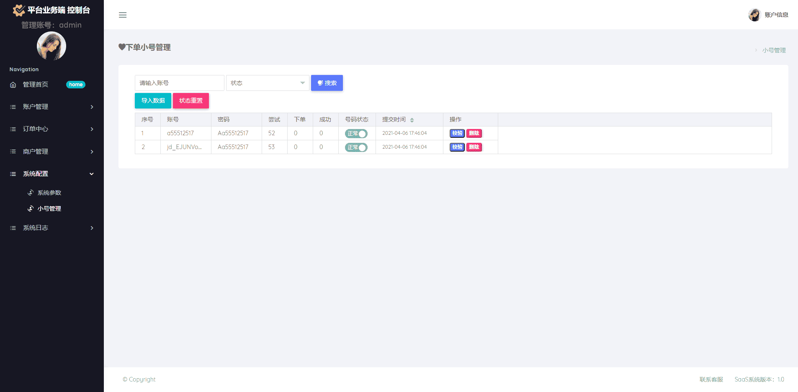Expand the 账户管理 sidebar submenu chevron
Screen dimensions: 798x392
(92, 107)
